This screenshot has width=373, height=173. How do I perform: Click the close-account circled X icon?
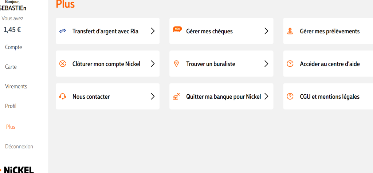tap(63, 64)
